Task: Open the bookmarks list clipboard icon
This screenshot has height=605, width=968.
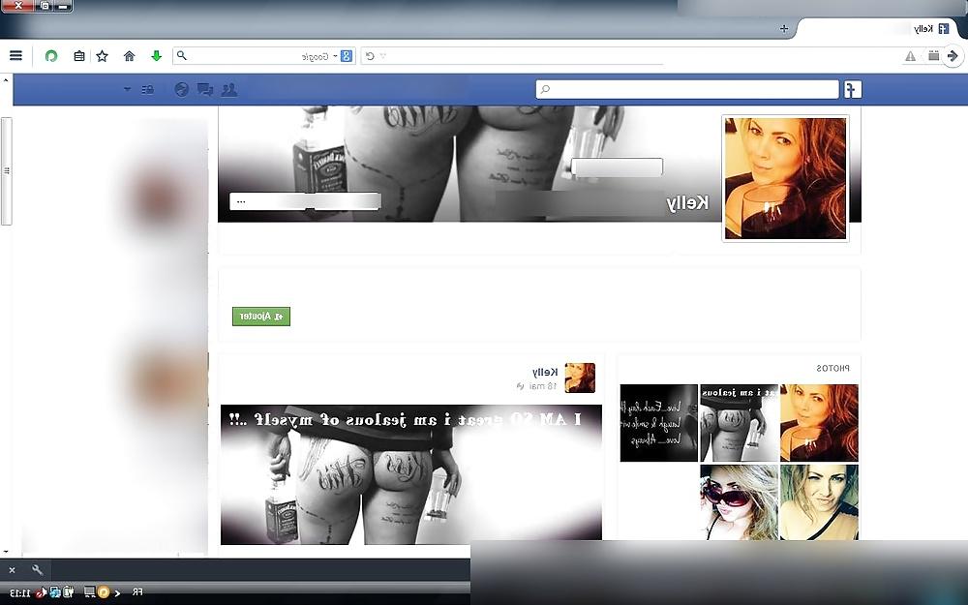Action: pyautogui.click(x=79, y=56)
